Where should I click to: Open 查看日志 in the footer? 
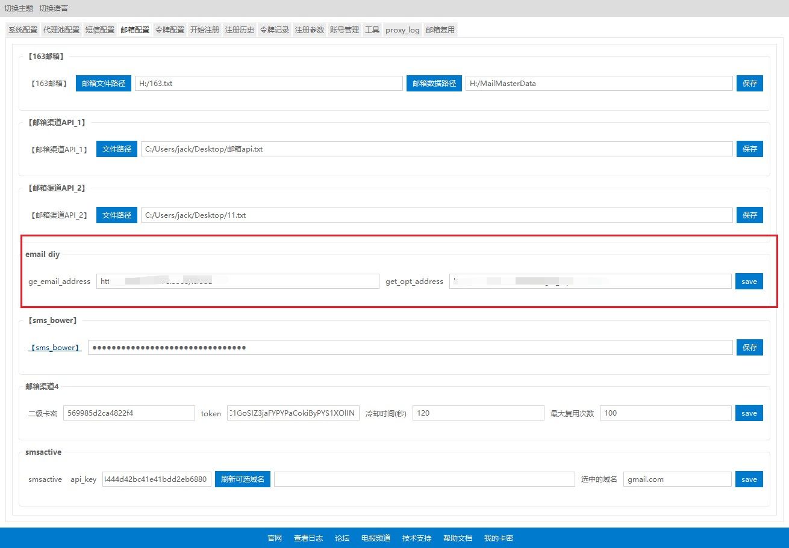pyautogui.click(x=308, y=538)
